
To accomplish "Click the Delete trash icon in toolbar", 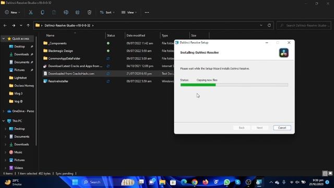I will point(89,13).
